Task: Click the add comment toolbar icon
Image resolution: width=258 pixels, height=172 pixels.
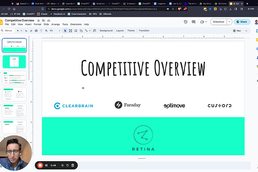Action: (x=95, y=31)
